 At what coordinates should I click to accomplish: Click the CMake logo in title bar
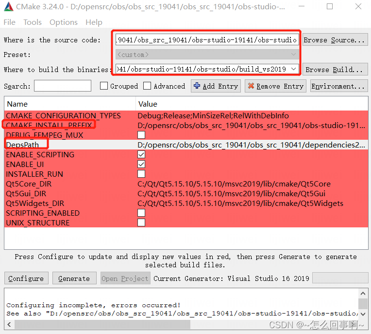click(9, 7)
